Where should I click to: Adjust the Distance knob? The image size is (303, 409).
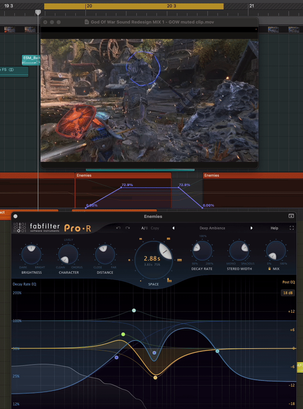pos(105,254)
